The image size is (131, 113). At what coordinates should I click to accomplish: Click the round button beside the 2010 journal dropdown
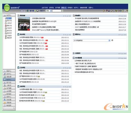[112, 40]
